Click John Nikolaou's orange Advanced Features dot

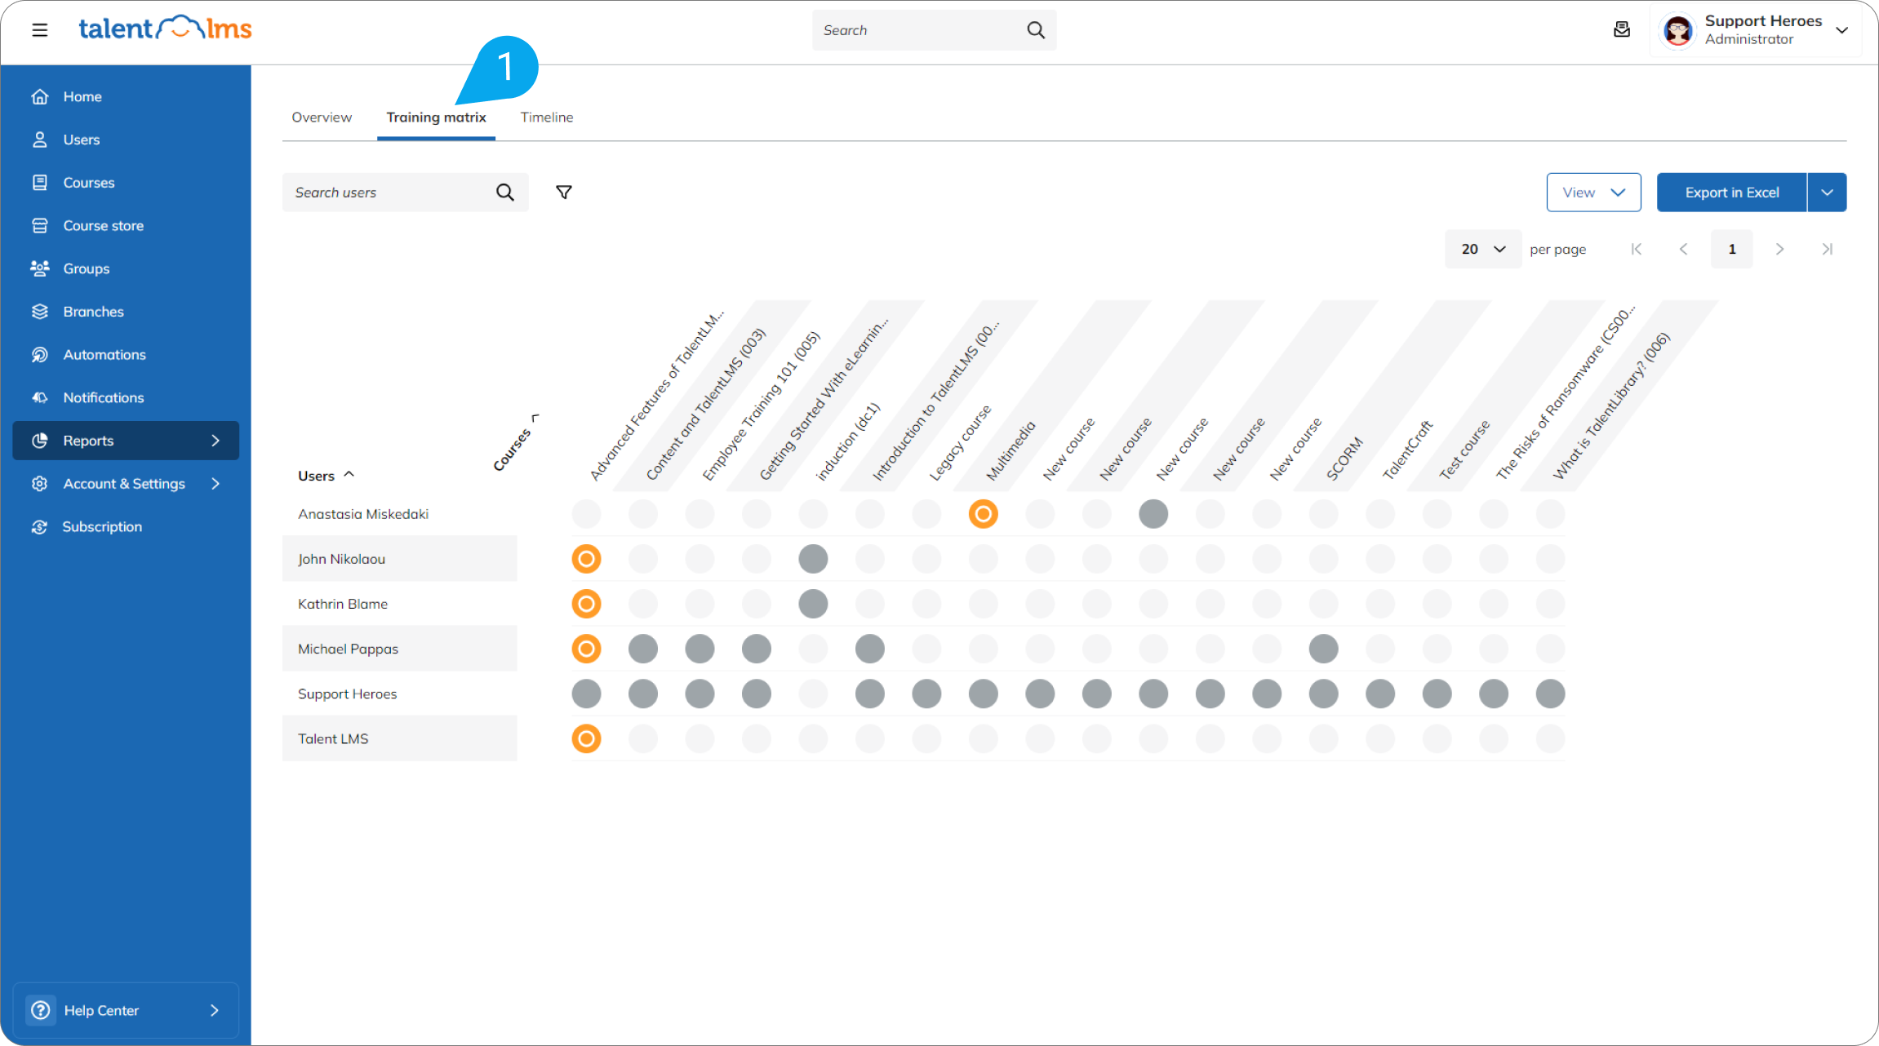tap(586, 559)
